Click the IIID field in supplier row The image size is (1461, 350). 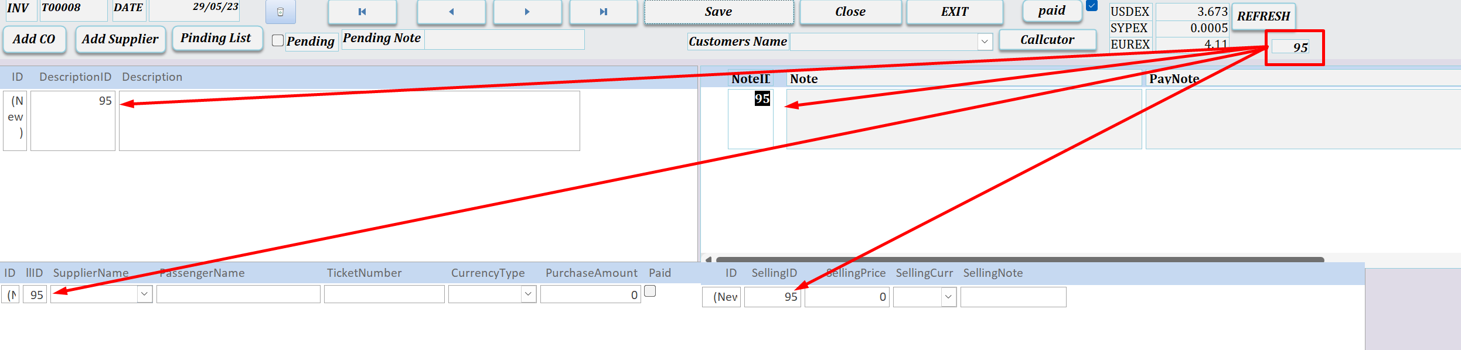35,294
